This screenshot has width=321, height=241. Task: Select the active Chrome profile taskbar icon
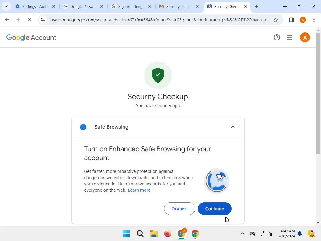182,233
